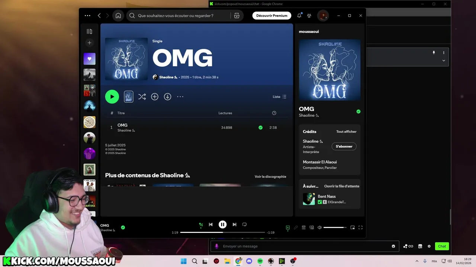Go back with the left arrow in Spotify
The width and height of the screenshot is (476, 267).
point(99,16)
